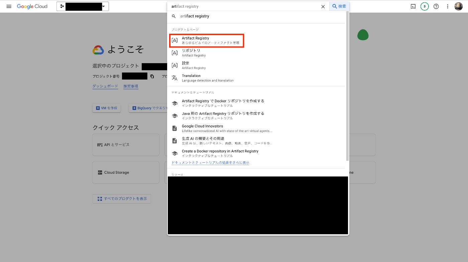Viewport: 468px width, 262px height.
Task: Click the document icon beside Google Cloud Innovators
Action: 174,128
